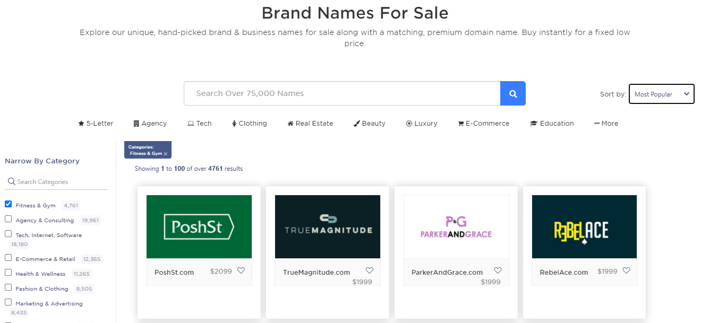Expand the More categories menu
The height and width of the screenshot is (323, 701).
pos(606,124)
